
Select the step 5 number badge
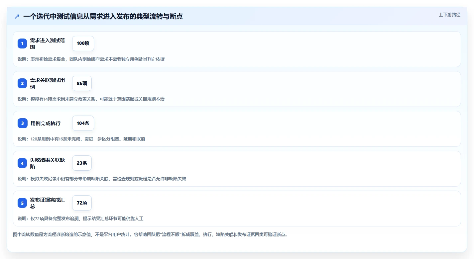[22, 203]
